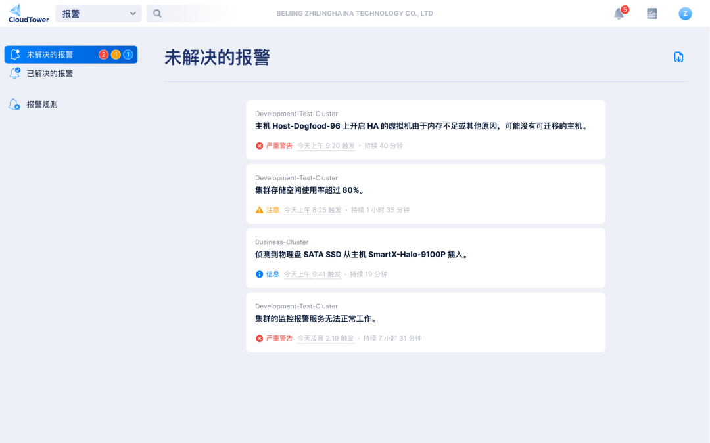Screen dimensions: 710x443
Task: Open the 集群的监控报警服务无法正常工作 alert
Action: pyautogui.click(x=425, y=322)
